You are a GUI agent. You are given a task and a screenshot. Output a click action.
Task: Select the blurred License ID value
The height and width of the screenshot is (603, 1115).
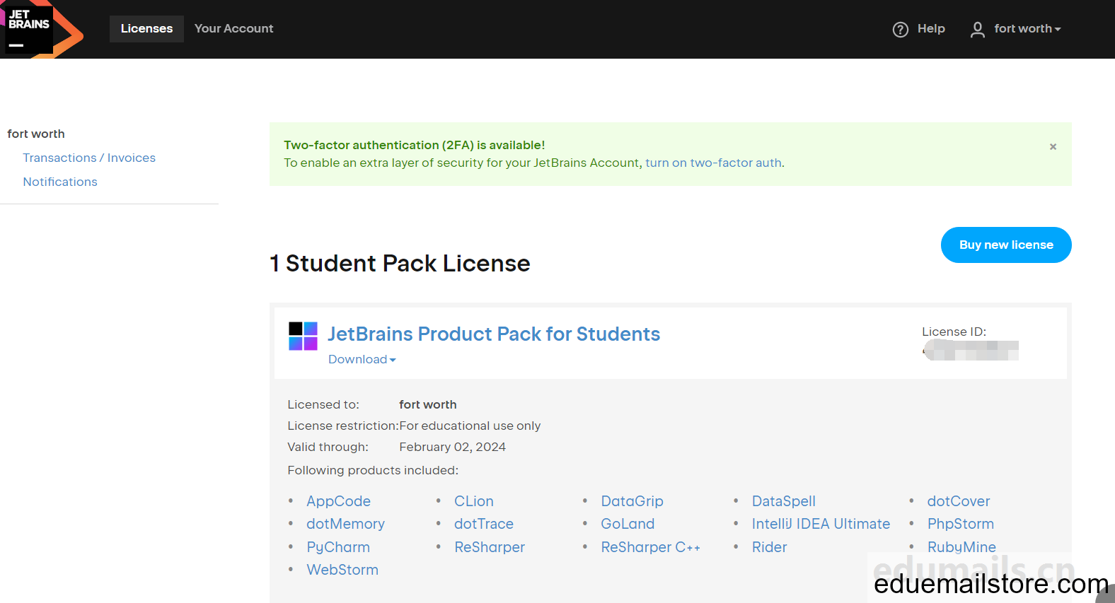pyautogui.click(x=971, y=350)
